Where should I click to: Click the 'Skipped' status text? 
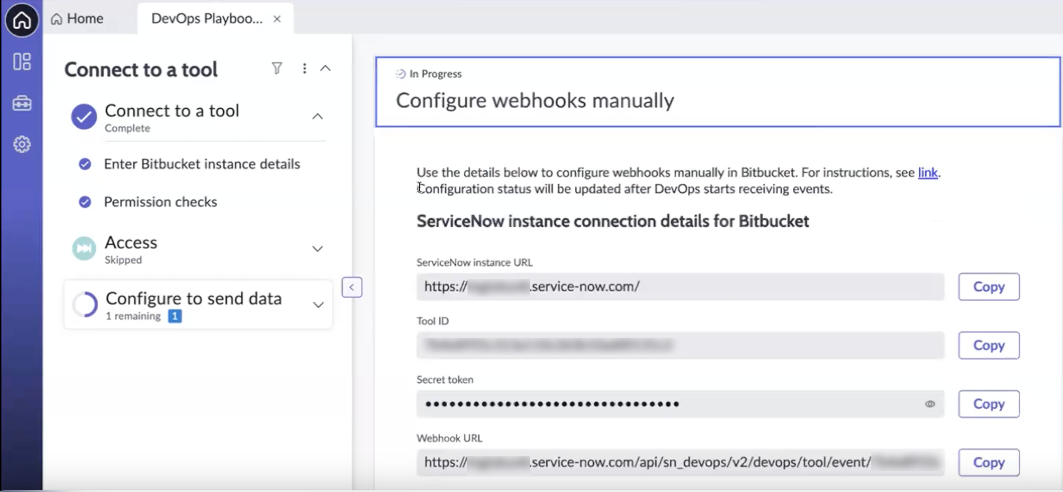coord(123,260)
